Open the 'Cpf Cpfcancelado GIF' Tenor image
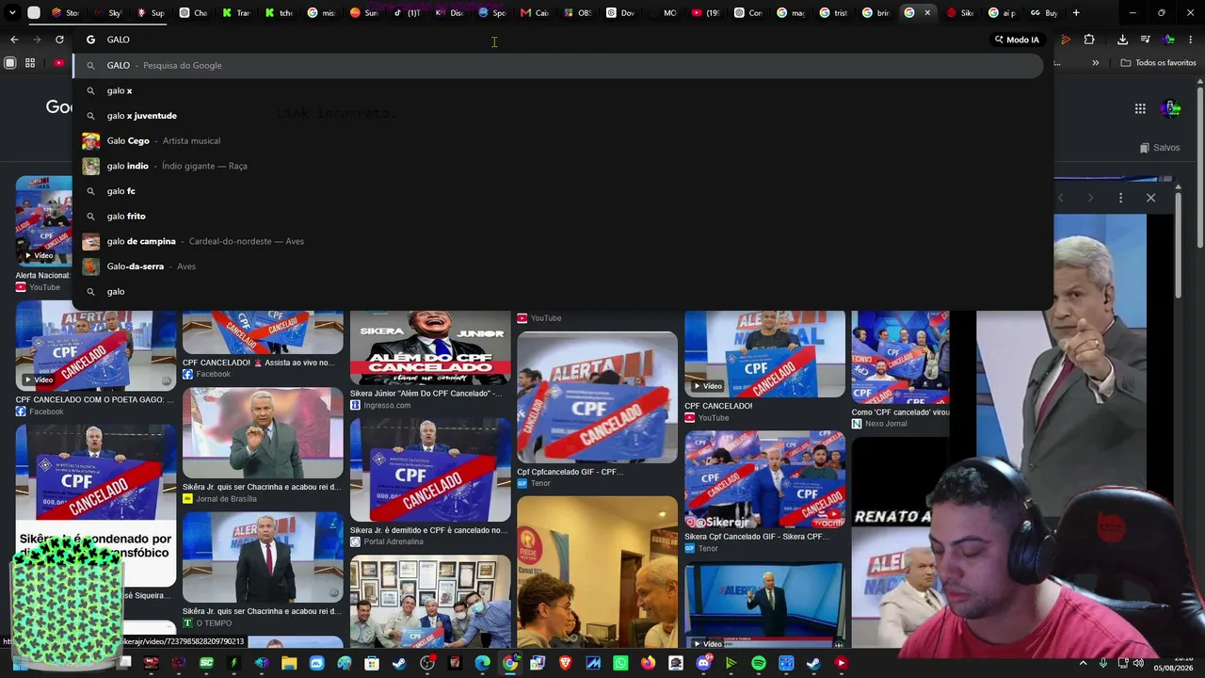Image resolution: width=1205 pixels, height=678 pixels. [597, 396]
